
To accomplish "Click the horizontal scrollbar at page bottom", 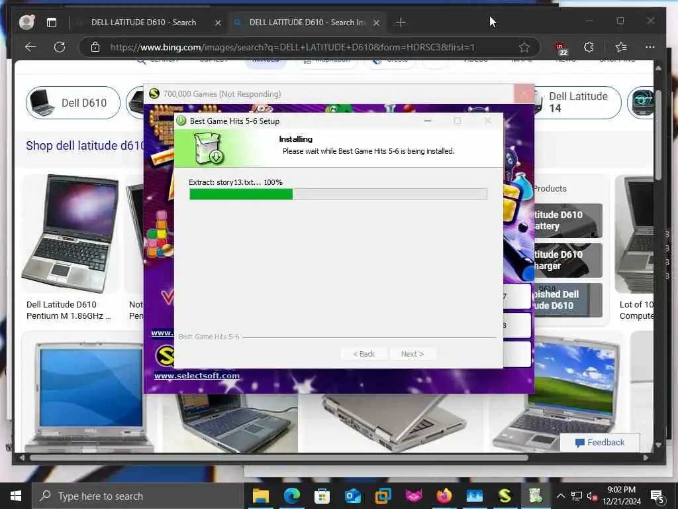I will pos(279,457).
